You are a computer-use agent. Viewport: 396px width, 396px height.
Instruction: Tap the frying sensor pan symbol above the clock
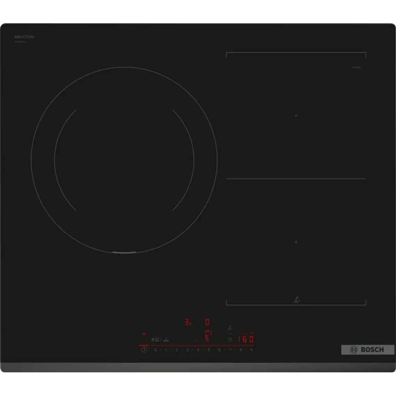(230, 328)
